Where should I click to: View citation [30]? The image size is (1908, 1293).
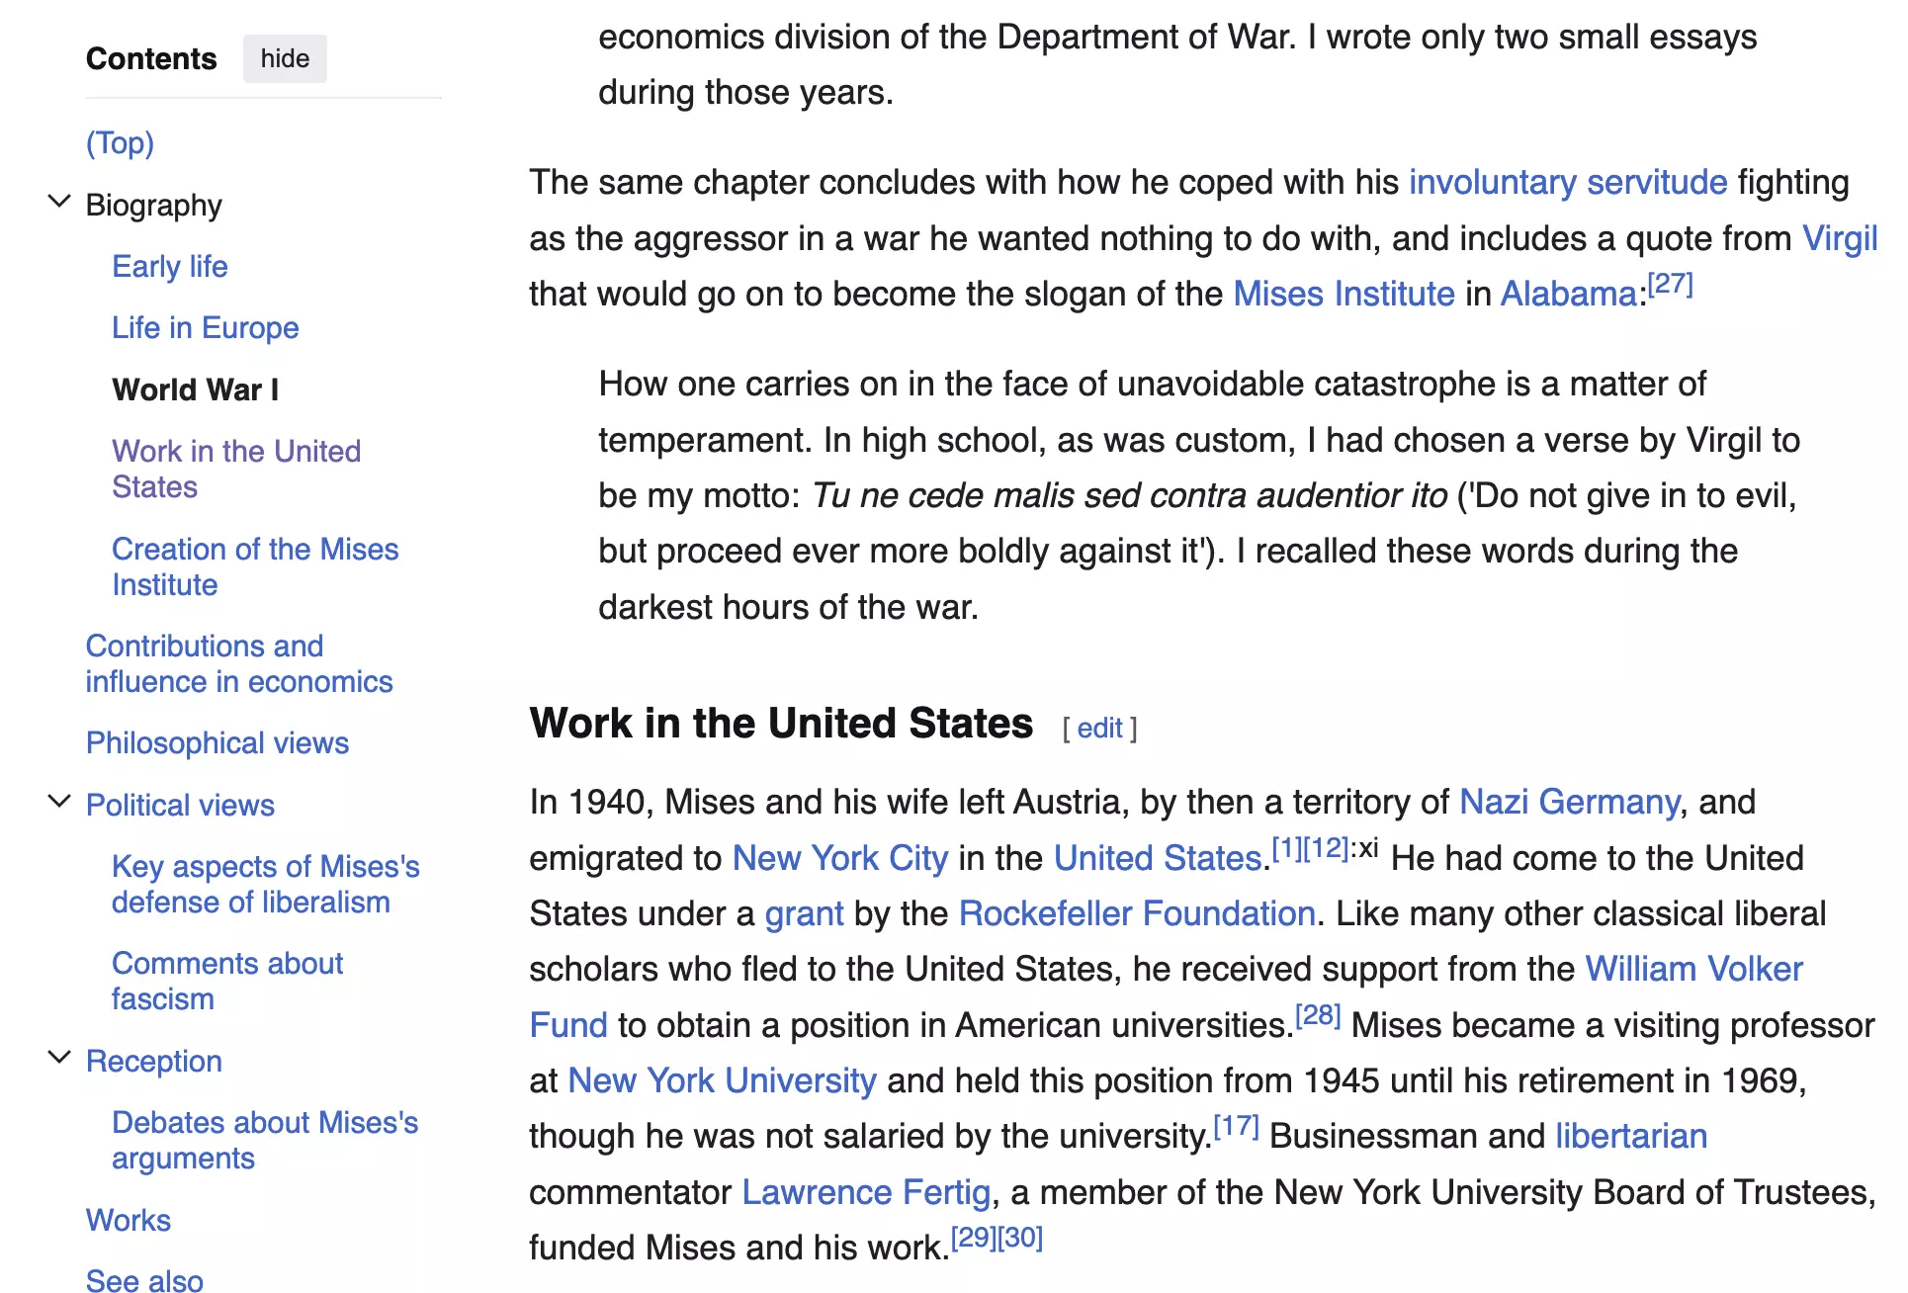1020,1239
